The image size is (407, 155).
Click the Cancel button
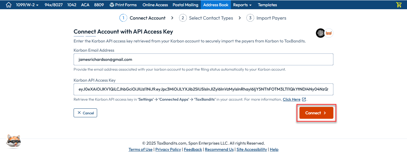85,113
